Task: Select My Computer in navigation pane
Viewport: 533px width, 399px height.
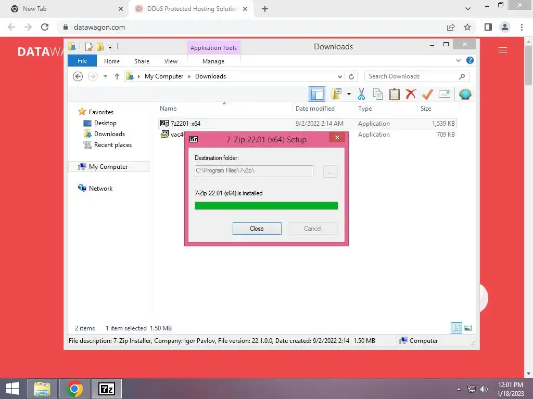Action: pyautogui.click(x=108, y=167)
